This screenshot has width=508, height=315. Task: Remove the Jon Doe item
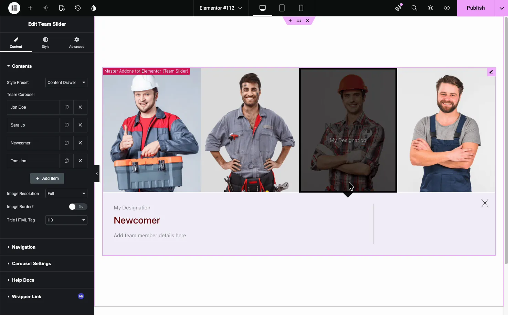80,107
